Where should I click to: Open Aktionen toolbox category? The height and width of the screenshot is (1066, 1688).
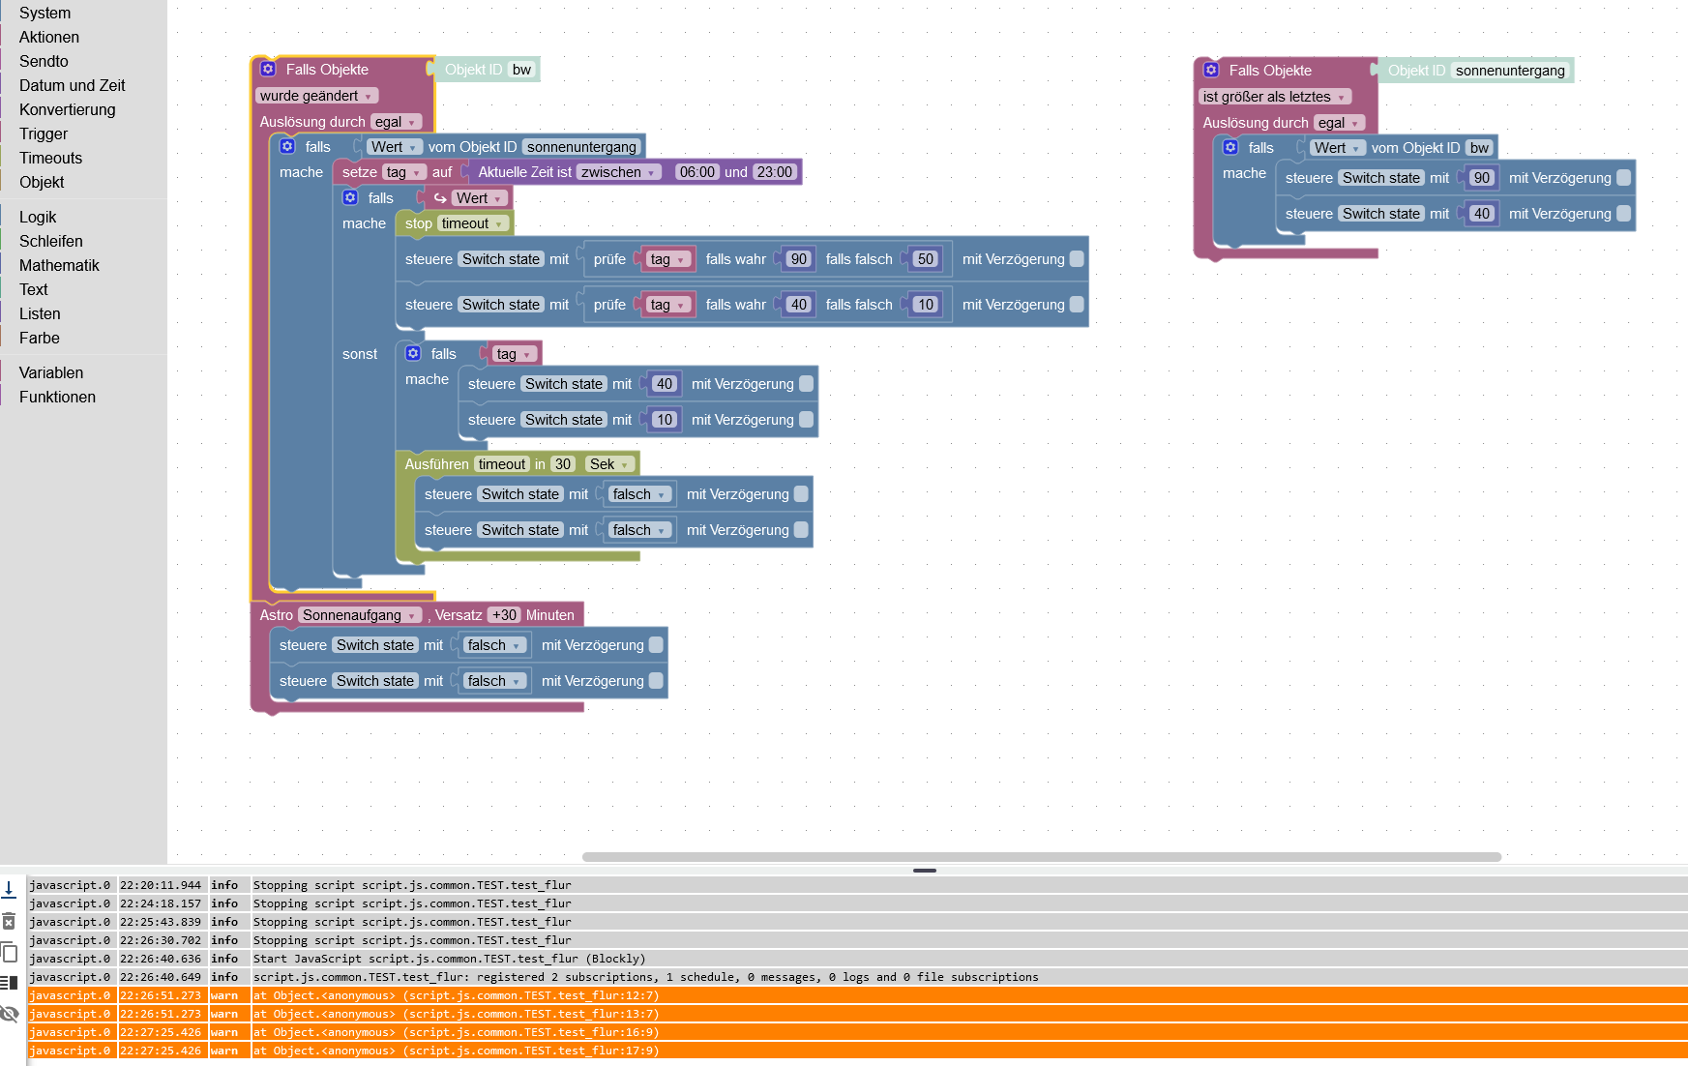pyautogui.click(x=49, y=37)
